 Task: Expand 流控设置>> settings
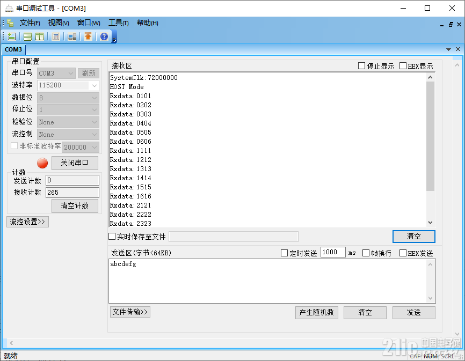click(27, 222)
